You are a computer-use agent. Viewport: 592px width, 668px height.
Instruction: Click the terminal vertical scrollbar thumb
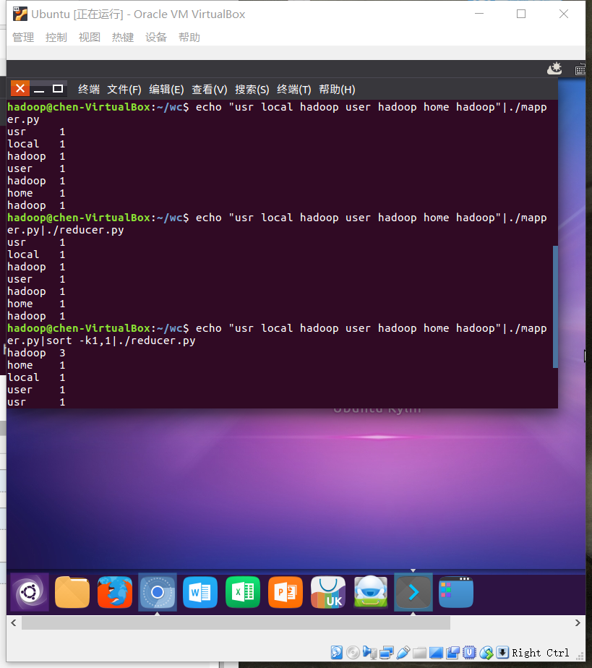tap(555, 307)
